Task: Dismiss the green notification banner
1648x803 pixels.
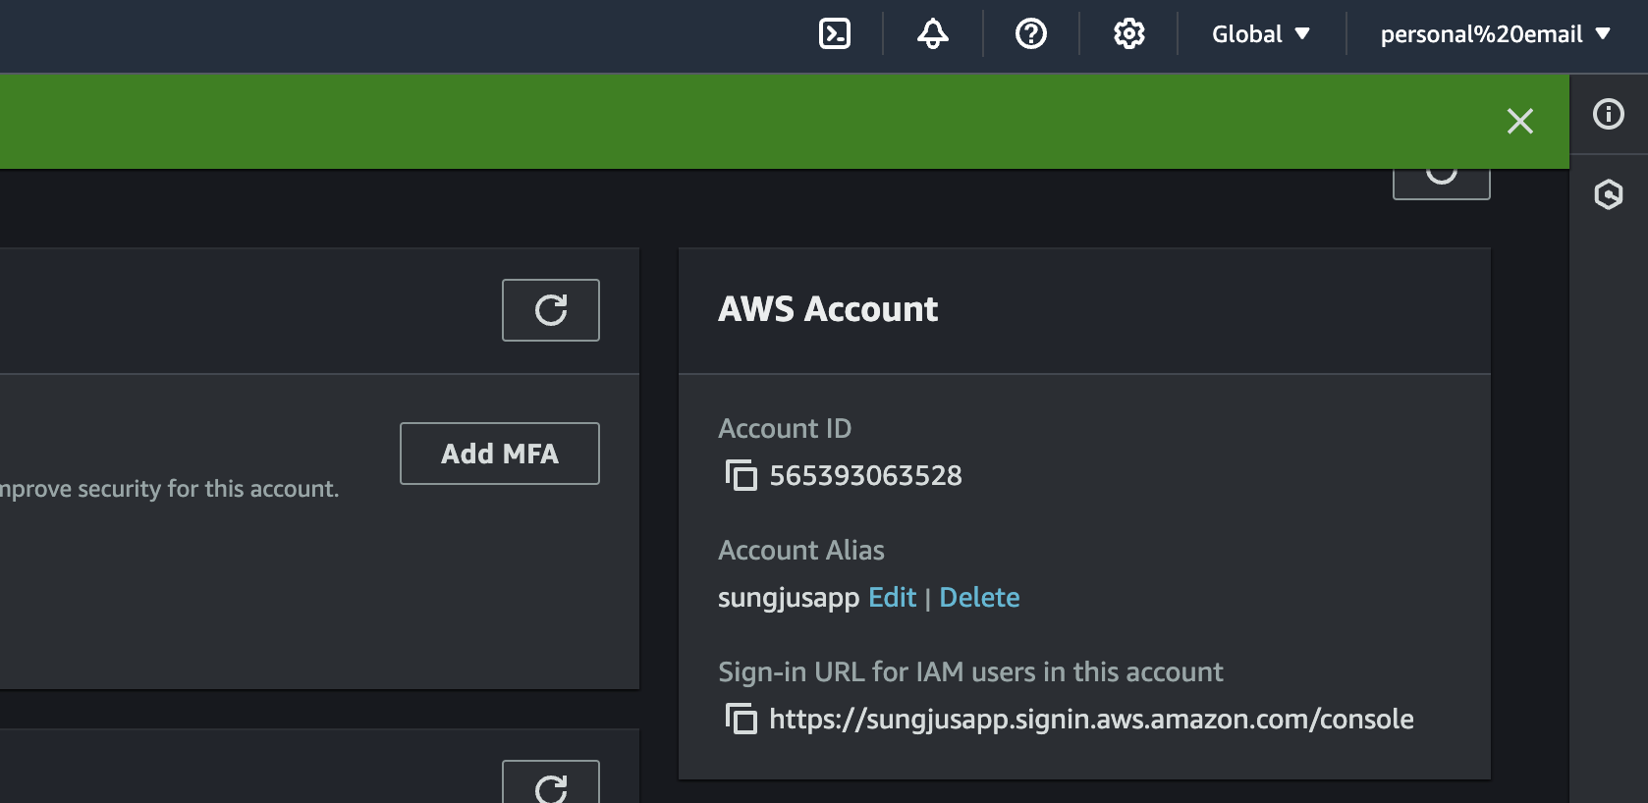Action: coord(1519,121)
